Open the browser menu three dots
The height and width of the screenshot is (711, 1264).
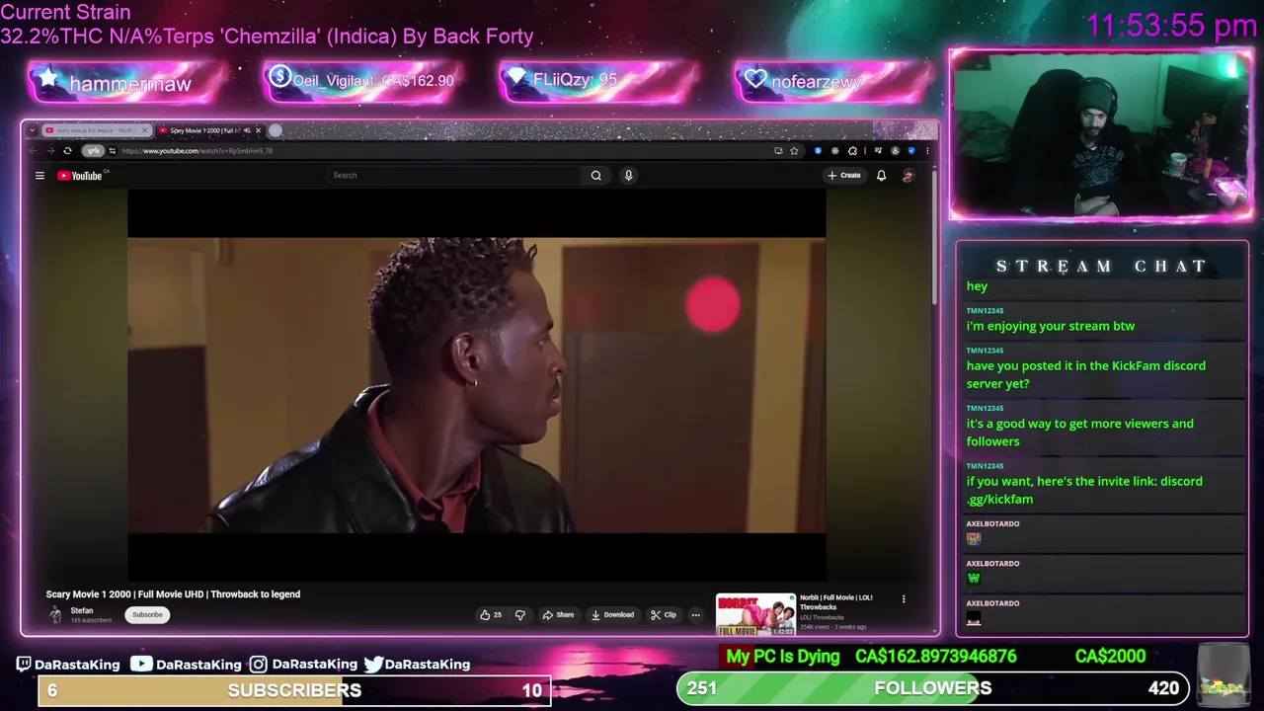point(927,151)
